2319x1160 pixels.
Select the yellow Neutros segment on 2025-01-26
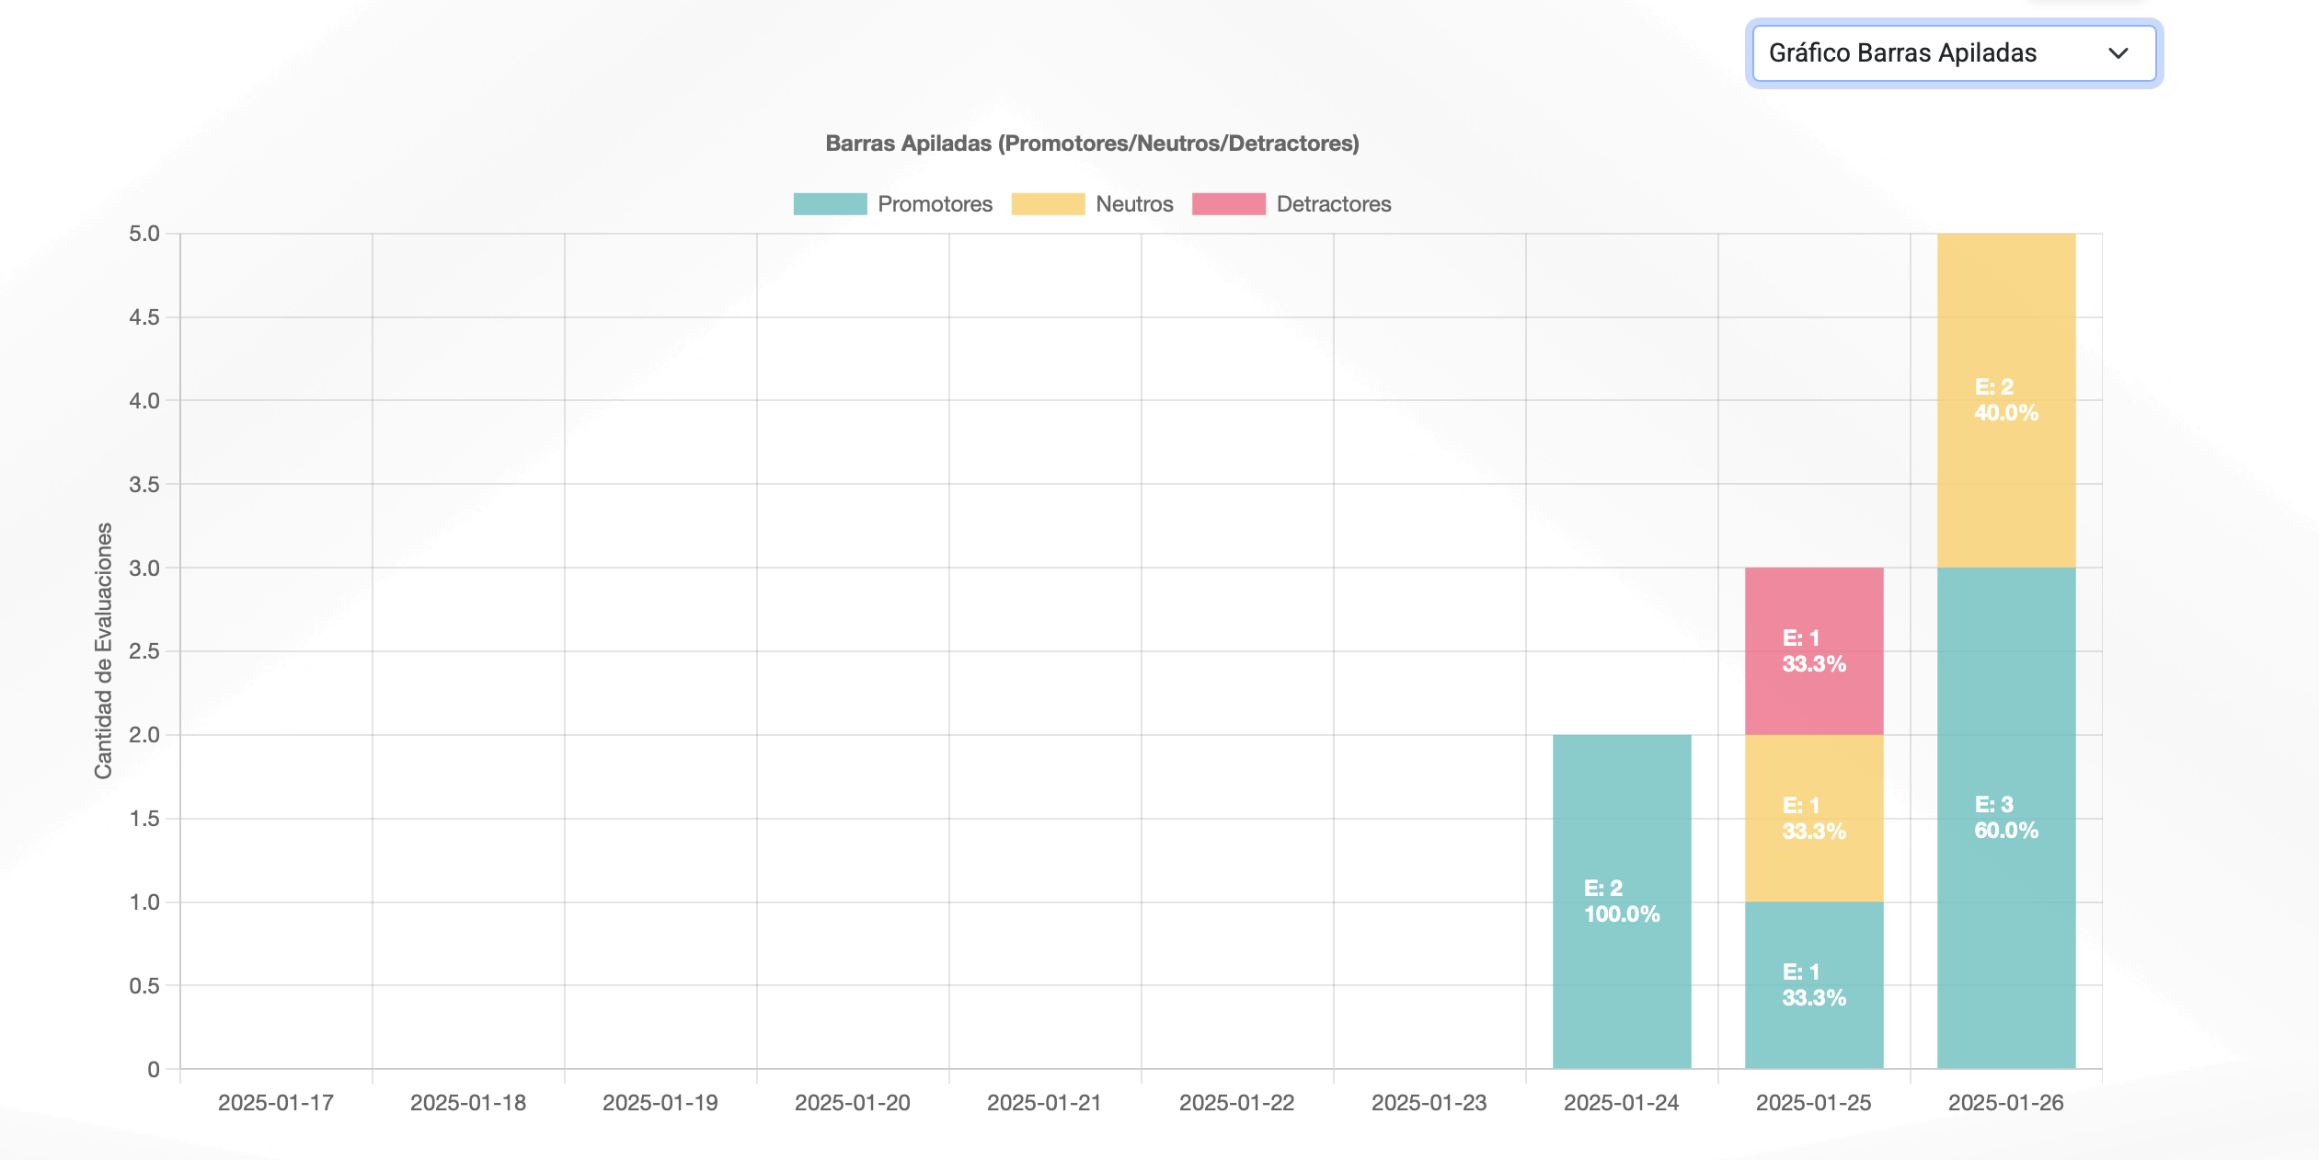(2006, 400)
